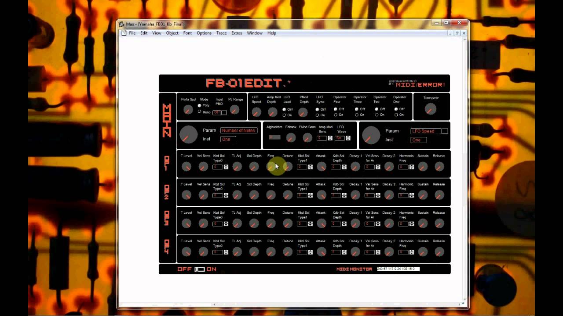Screen dimensions: 563x316
Task: Open the Inst menu under LFO Speed
Action: click(418, 140)
